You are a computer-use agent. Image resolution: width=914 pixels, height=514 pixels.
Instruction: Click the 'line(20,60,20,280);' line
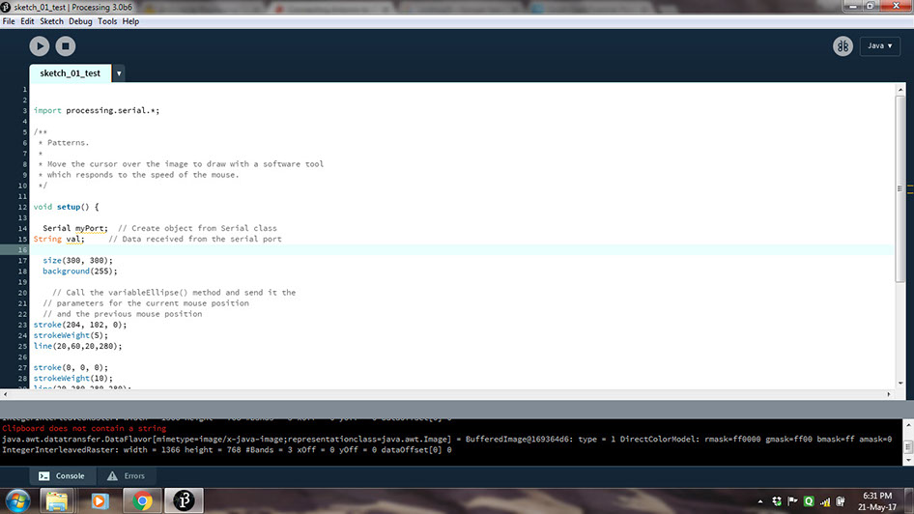pos(77,346)
